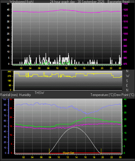The image size is (135, 161).
Task: Click the red 25 temperature axis value
Action: [x=11, y=108]
